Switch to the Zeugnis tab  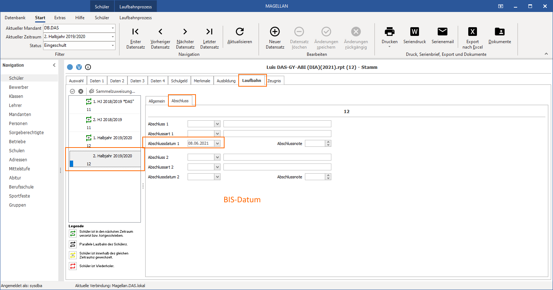click(x=274, y=81)
